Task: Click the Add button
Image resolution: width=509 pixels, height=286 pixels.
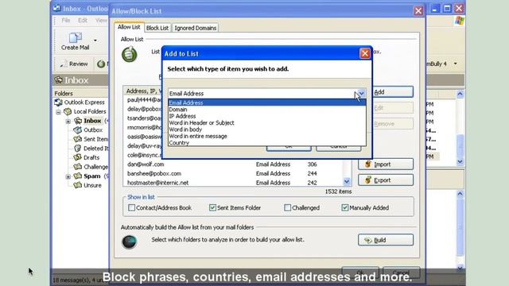Action: click(x=393, y=92)
